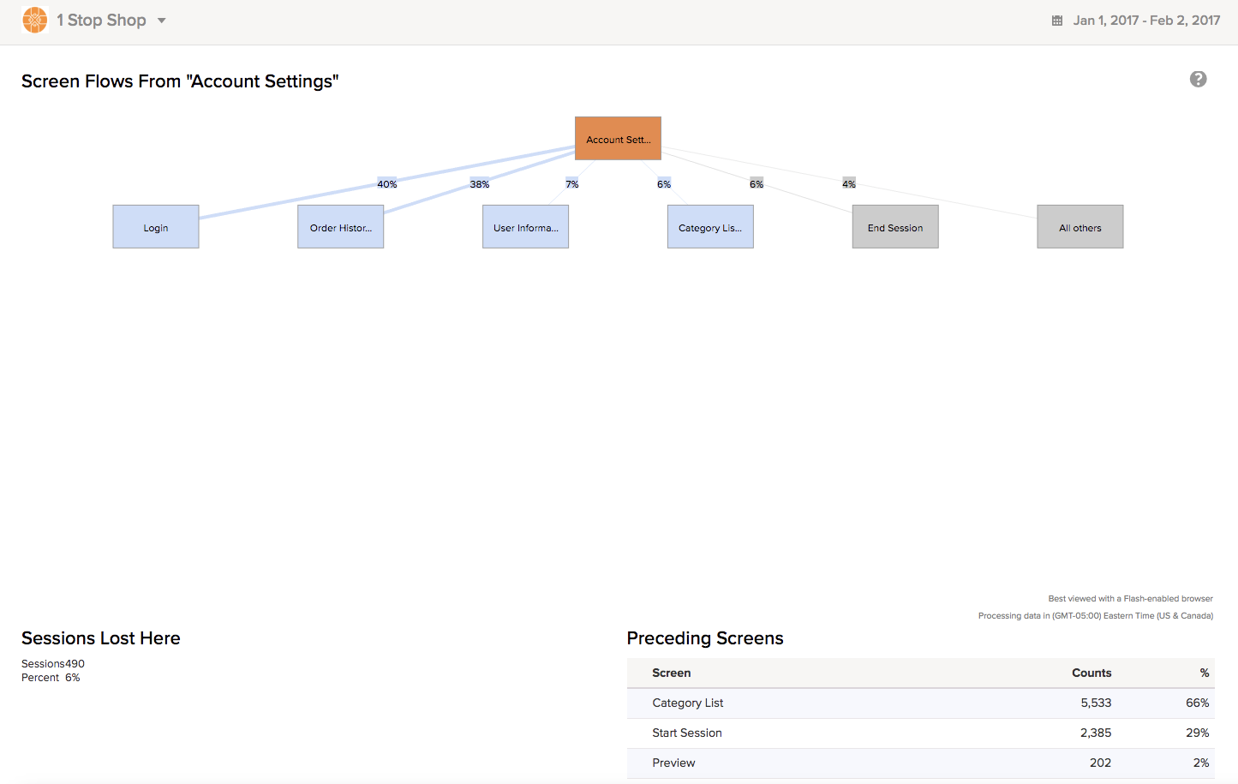Select the gray End Session node
This screenshot has width=1238, height=784.
pyautogui.click(x=895, y=227)
